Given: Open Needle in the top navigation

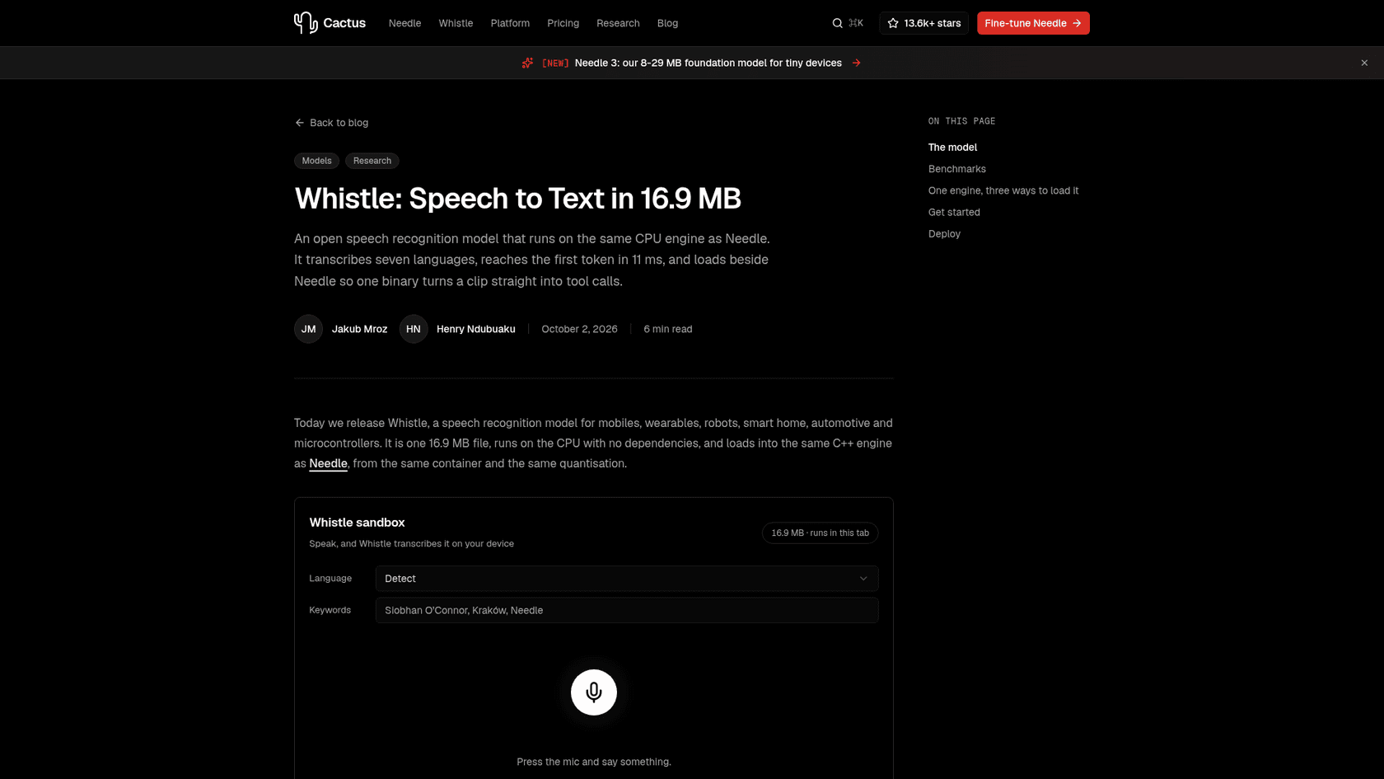Looking at the screenshot, I should tap(404, 23).
